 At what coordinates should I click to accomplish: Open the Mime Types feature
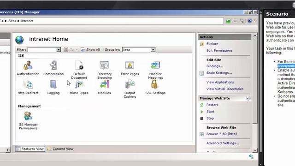click(79, 87)
